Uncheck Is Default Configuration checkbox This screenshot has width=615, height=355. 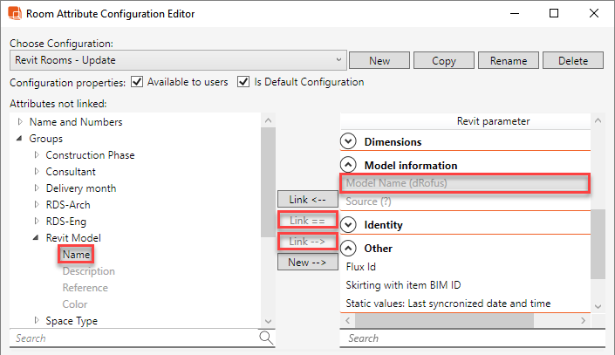tap(243, 82)
